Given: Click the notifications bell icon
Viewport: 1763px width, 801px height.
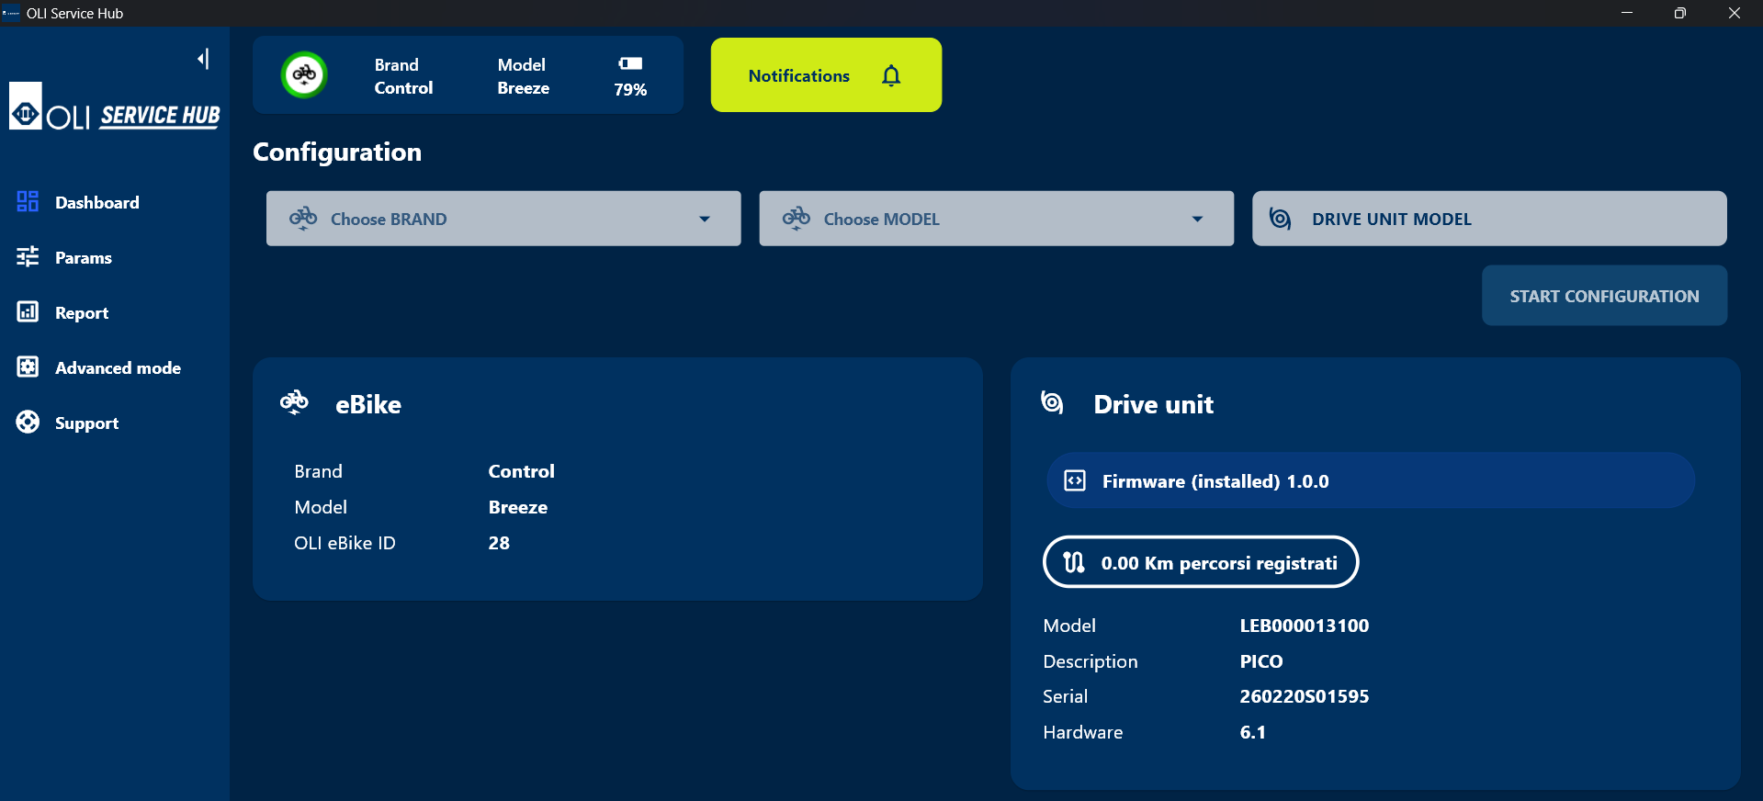Looking at the screenshot, I should point(891,75).
